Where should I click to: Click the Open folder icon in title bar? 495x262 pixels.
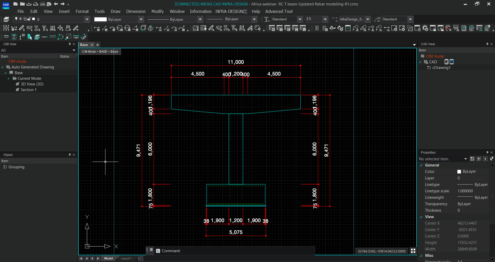22,4
